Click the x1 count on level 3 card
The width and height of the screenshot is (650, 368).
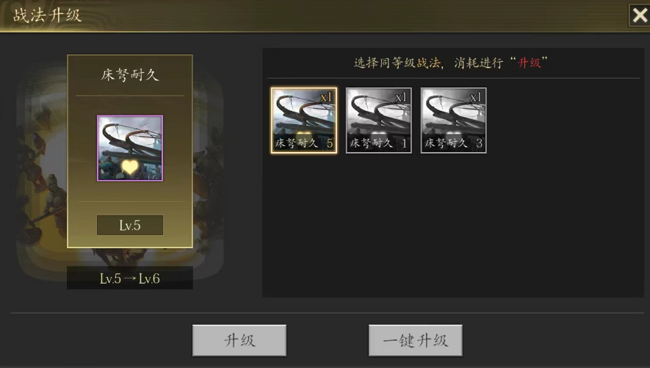click(x=476, y=98)
